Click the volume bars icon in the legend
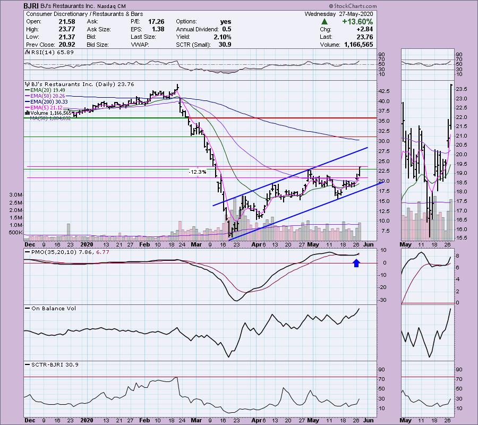 [x=27, y=113]
